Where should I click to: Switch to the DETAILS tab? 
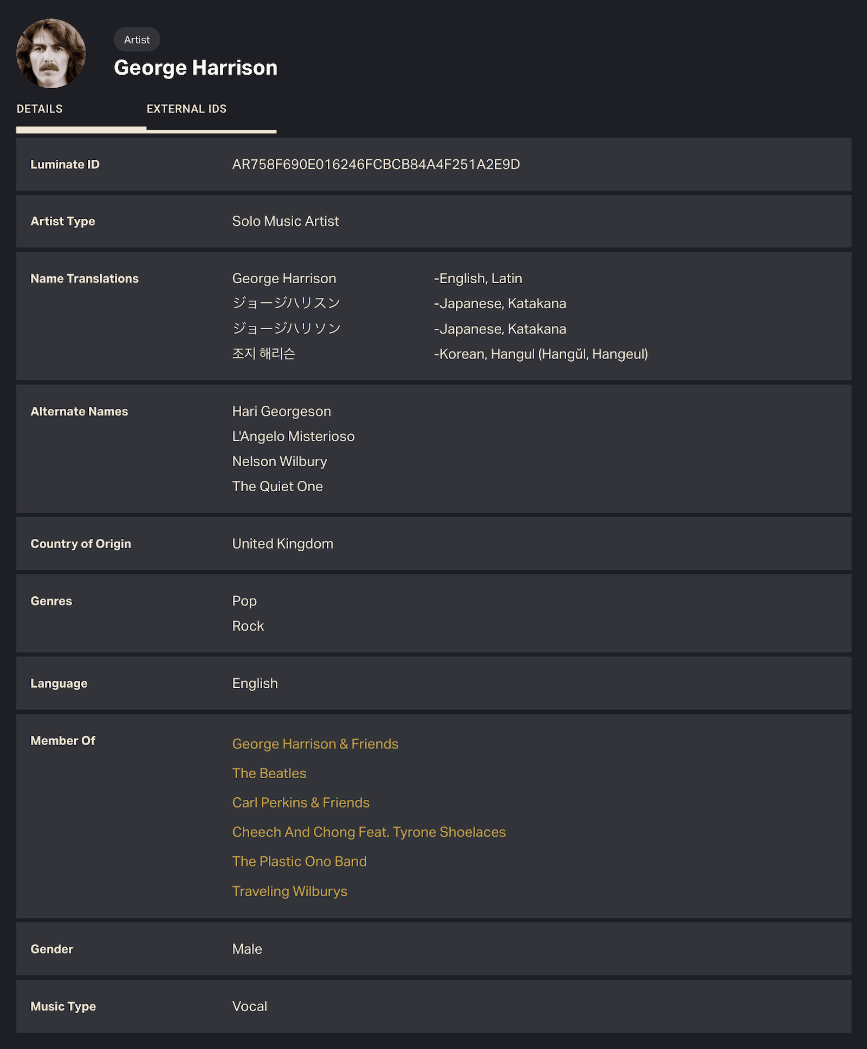pyautogui.click(x=40, y=109)
